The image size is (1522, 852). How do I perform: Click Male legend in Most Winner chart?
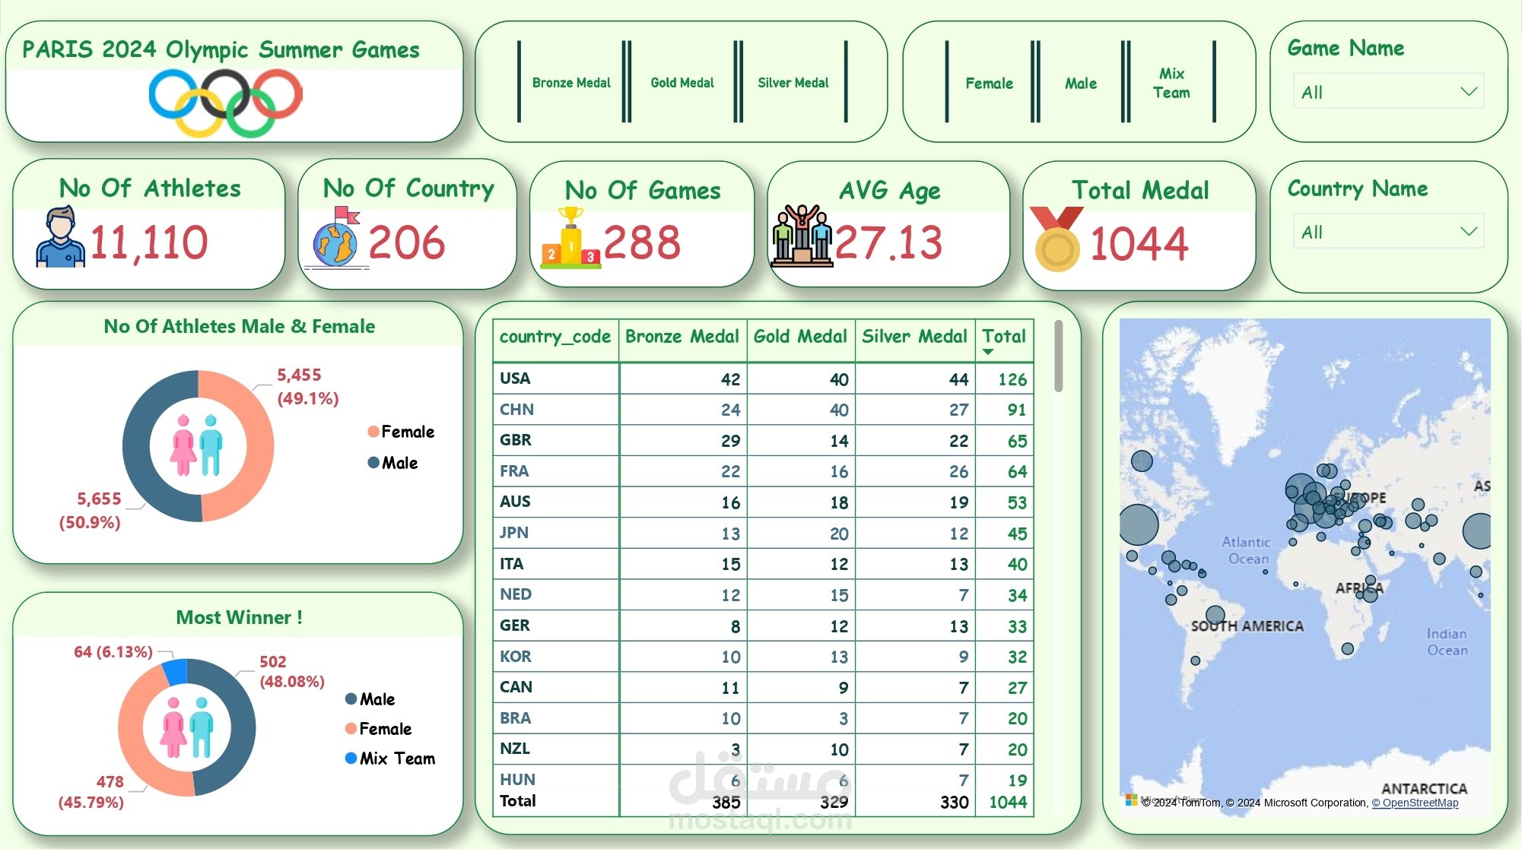click(370, 699)
